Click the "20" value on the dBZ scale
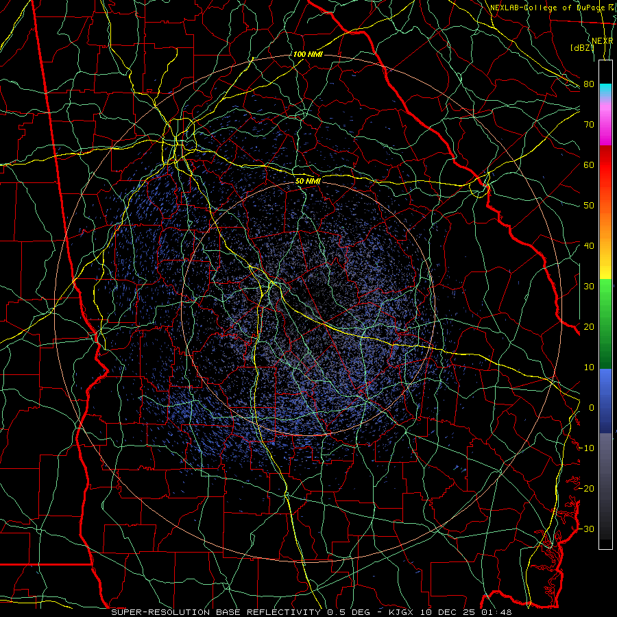 589,327
